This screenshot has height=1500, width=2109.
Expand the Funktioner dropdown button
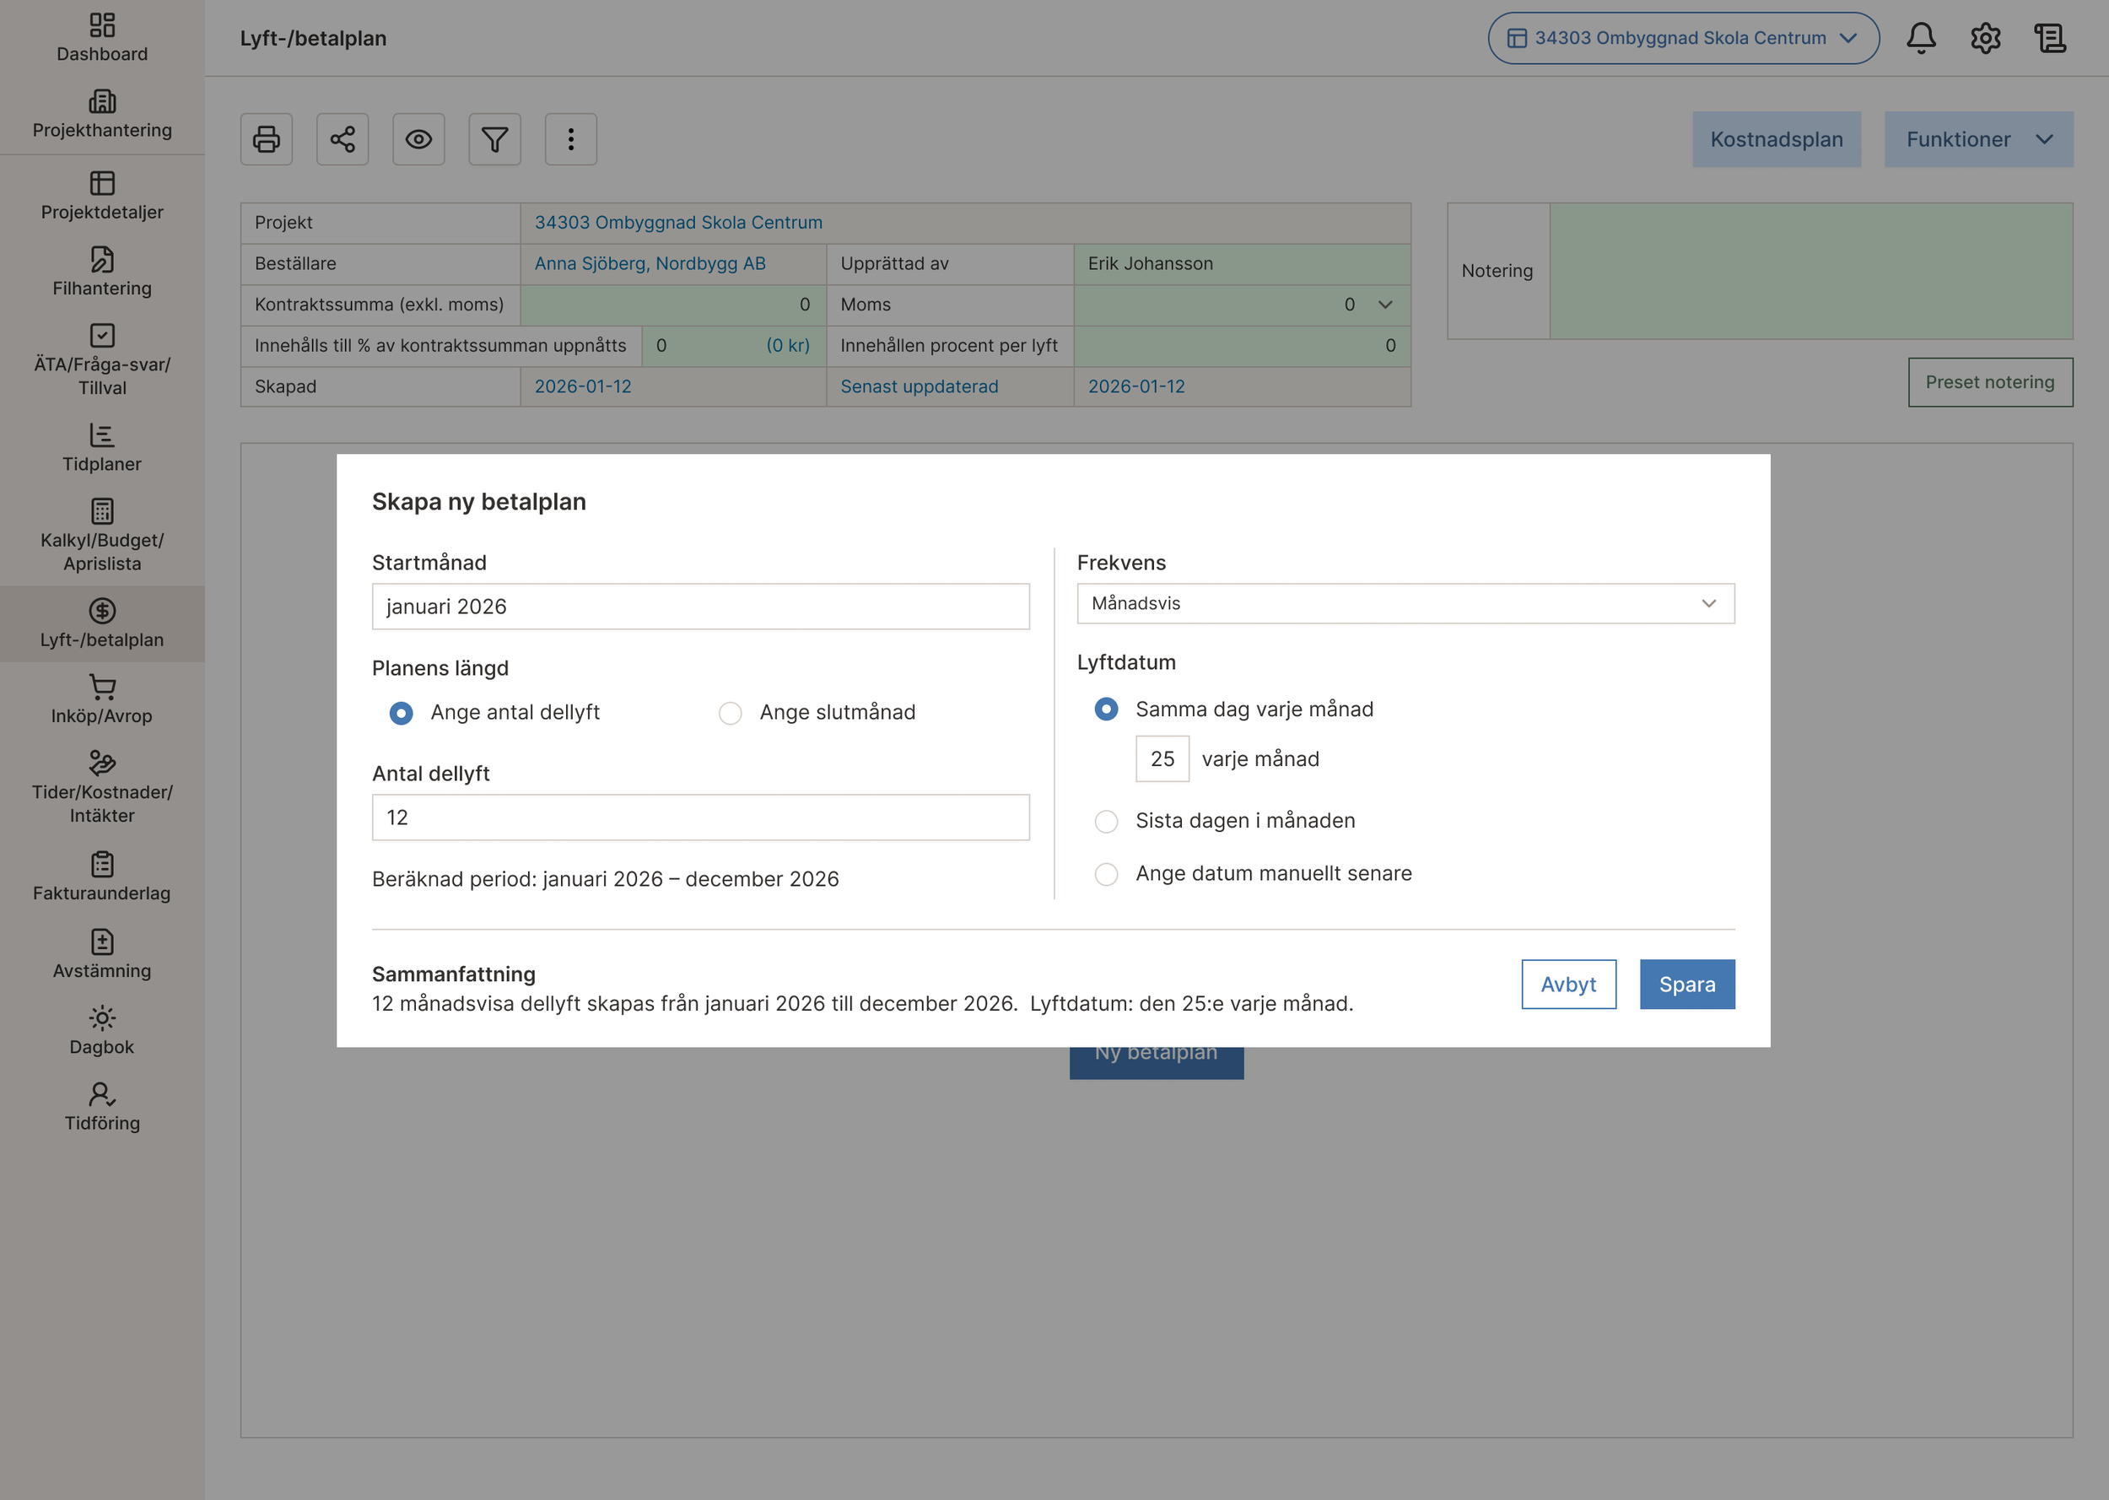(x=1979, y=139)
